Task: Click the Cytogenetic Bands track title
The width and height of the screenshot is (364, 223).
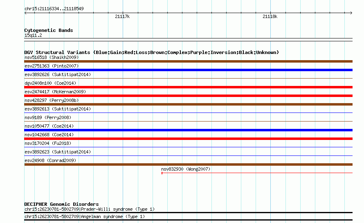Action: pos(49,30)
